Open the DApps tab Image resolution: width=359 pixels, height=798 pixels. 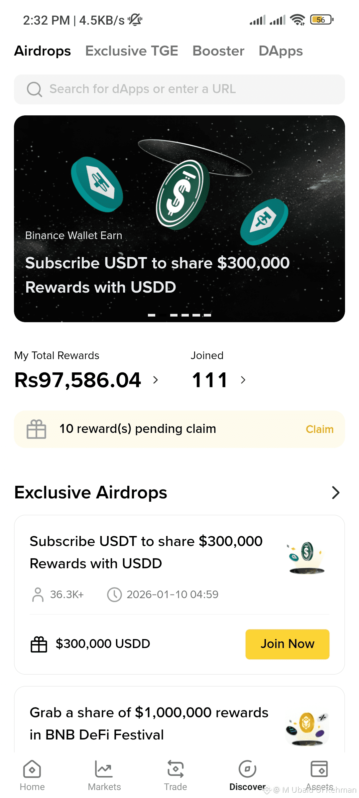pyautogui.click(x=281, y=51)
